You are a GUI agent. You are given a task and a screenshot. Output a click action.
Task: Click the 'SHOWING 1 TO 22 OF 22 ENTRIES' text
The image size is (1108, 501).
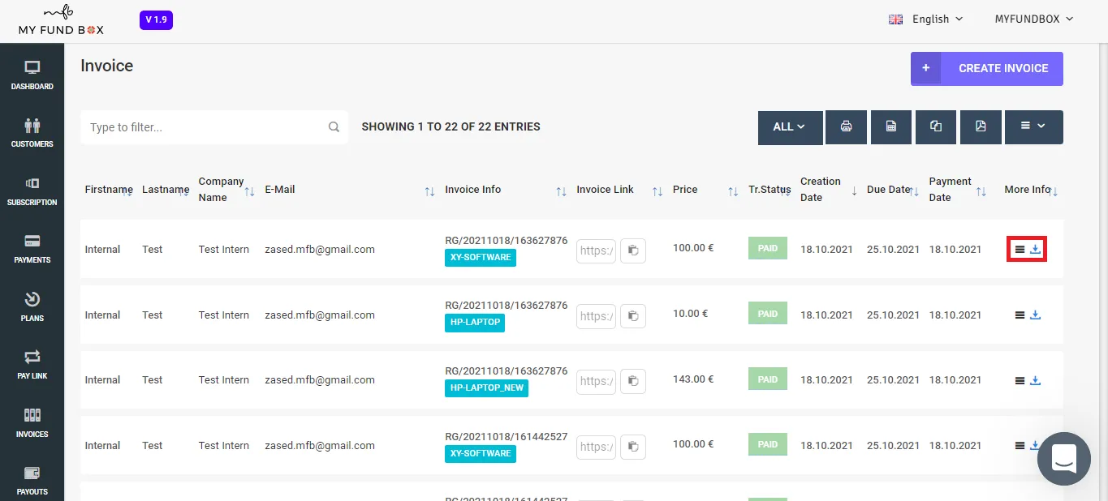tap(451, 127)
